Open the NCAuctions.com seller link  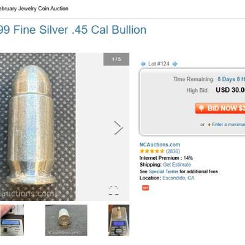tap(160, 145)
